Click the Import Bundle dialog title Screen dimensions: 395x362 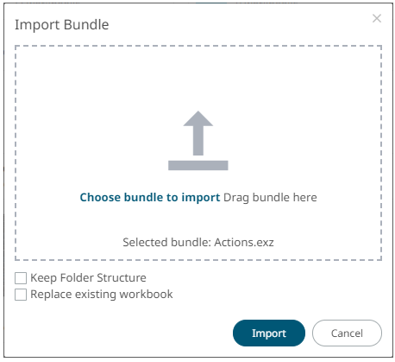pyautogui.click(x=62, y=25)
